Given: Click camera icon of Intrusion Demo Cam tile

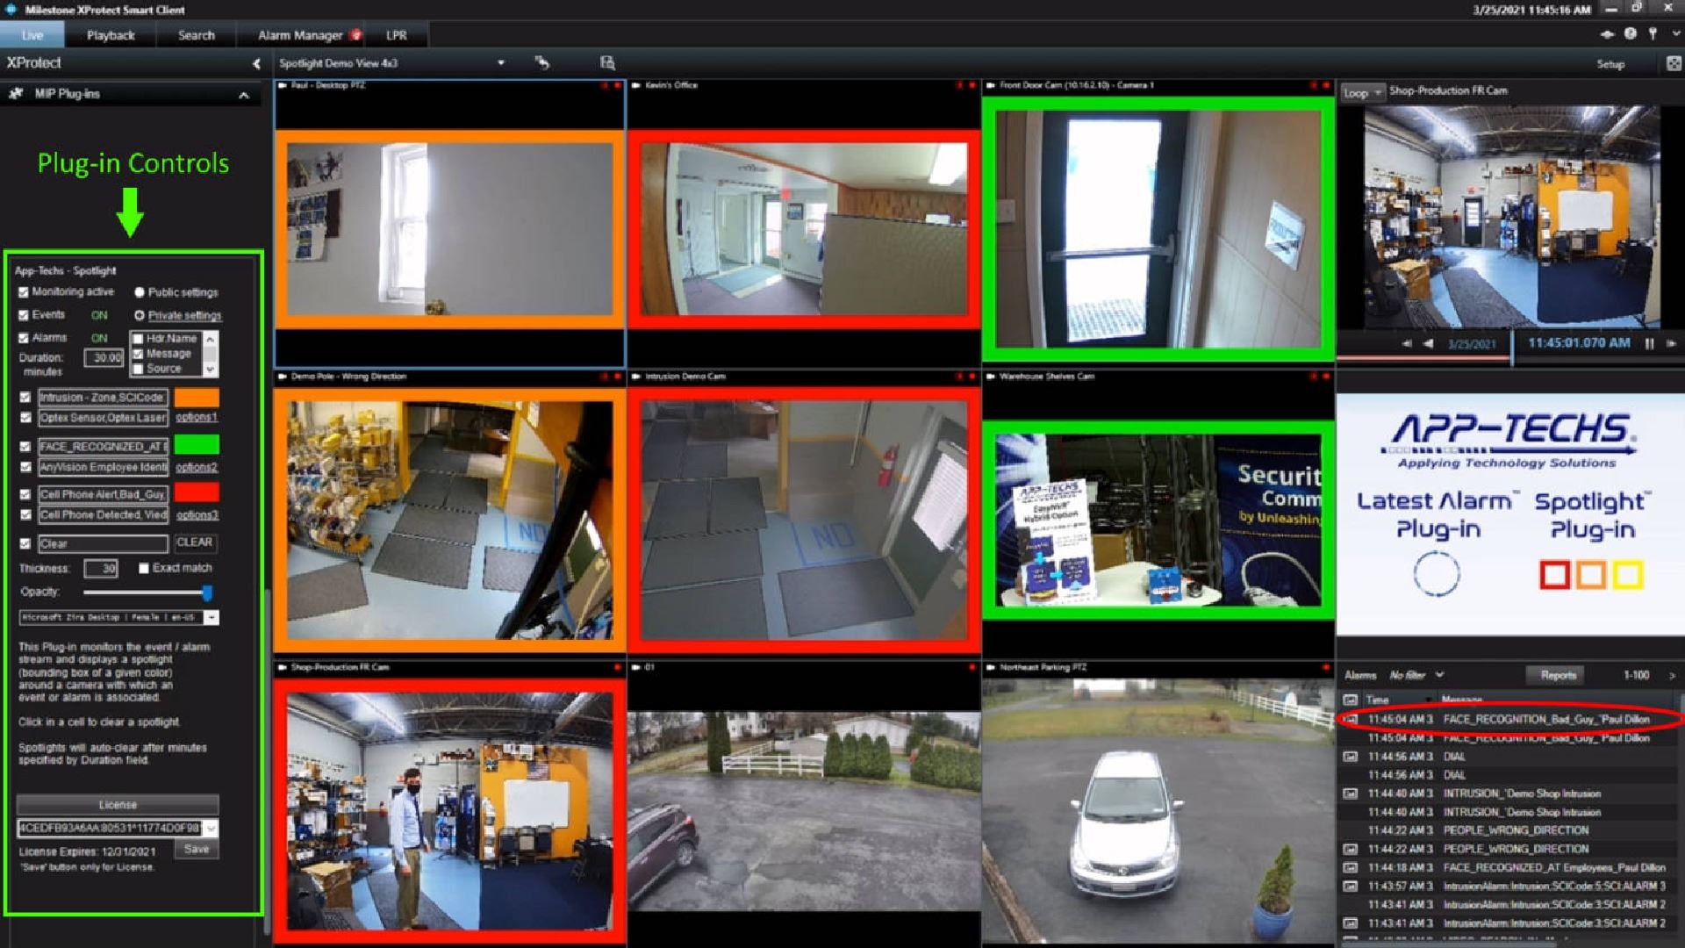Looking at the screenshot, I should 636,376.
